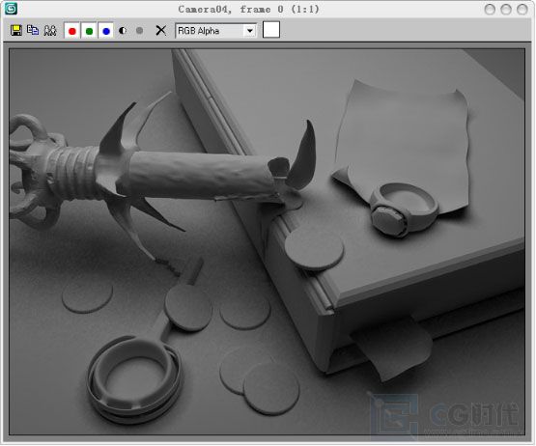The width and height of the screenshot is (536, 446).
Task: Toggle the red channel display
Action: 71,31
